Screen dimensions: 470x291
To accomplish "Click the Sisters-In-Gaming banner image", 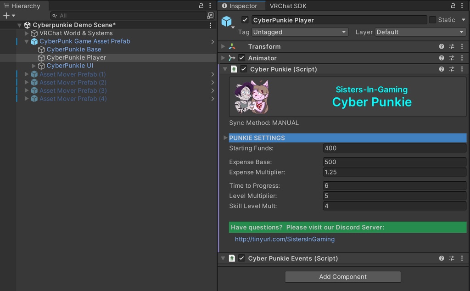I will point(347,96).
